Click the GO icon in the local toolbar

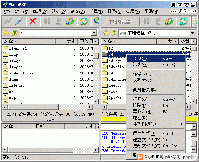click(x=158, y=21)
